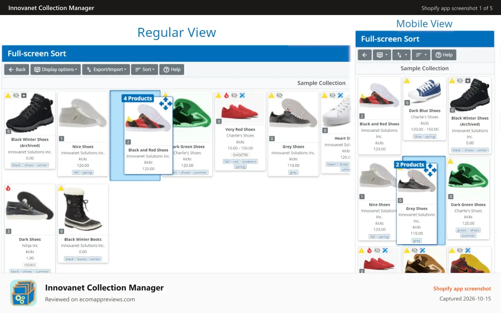Viewport: 501px width, 313px height.
Task: Click the '2 Products' badge in Mobile View
Action: (x=410, y=165)
